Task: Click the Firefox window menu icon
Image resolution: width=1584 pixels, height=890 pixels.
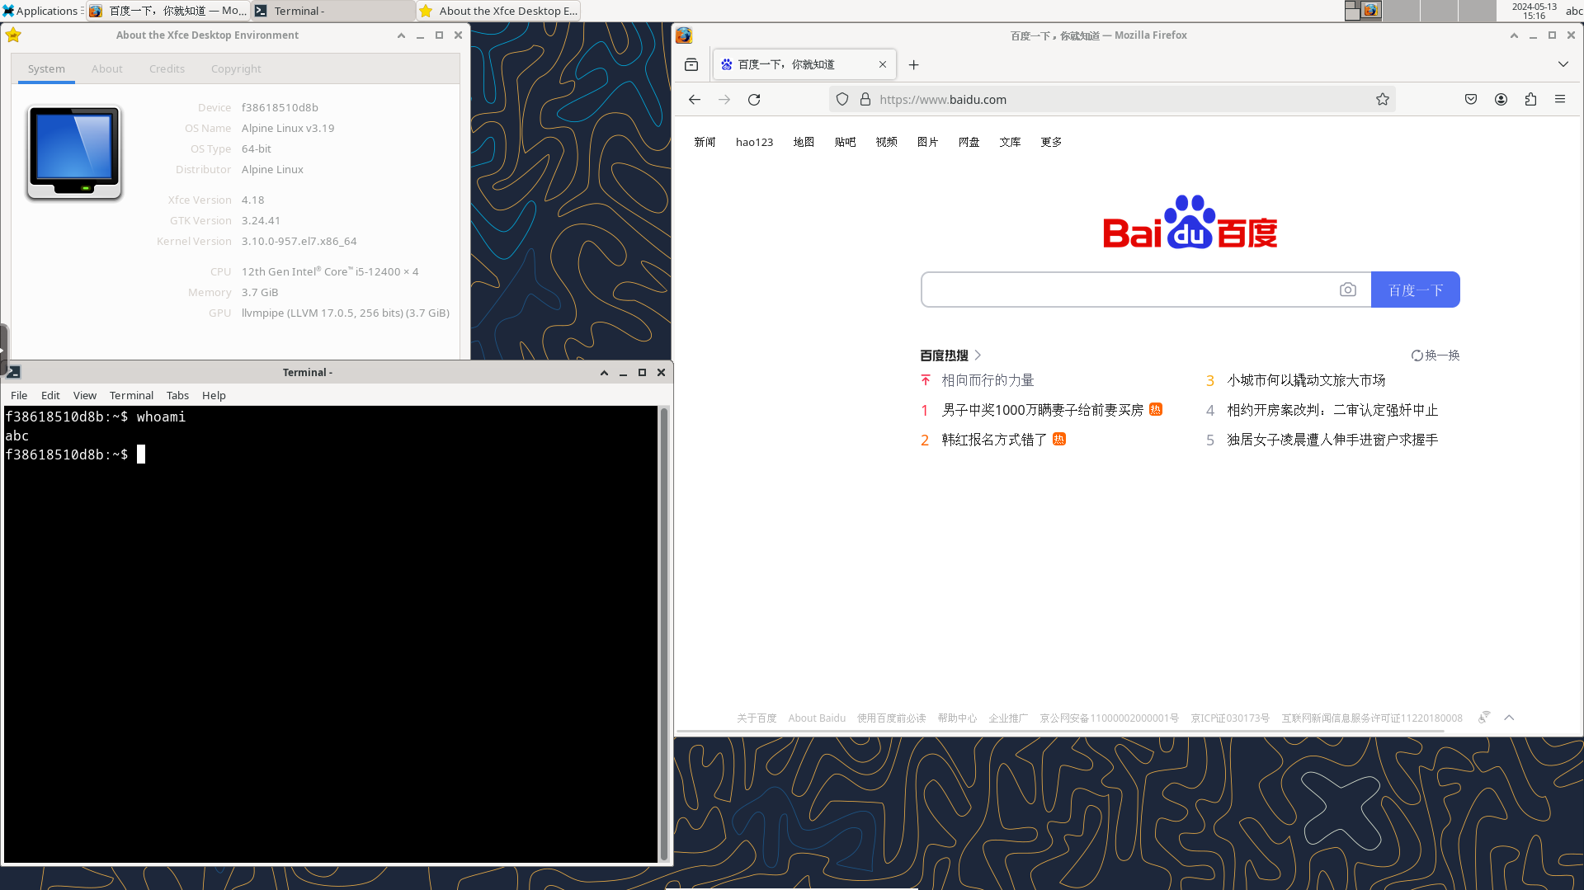Action: tap(684, 35)
